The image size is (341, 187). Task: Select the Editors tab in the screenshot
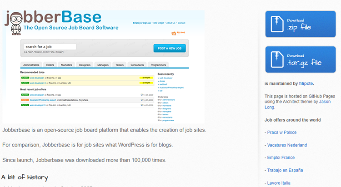[x=50, y=65]
